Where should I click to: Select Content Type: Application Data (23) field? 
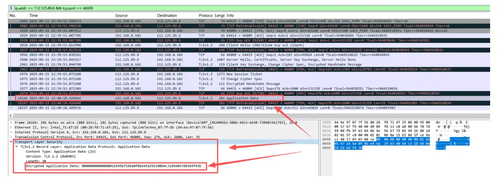coord(60,152)
